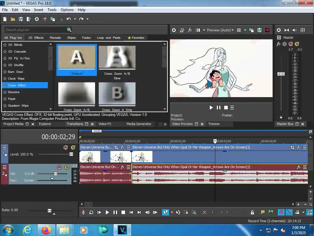
Task: Open the Favorites transitions tab
Action: coord(136,38)
